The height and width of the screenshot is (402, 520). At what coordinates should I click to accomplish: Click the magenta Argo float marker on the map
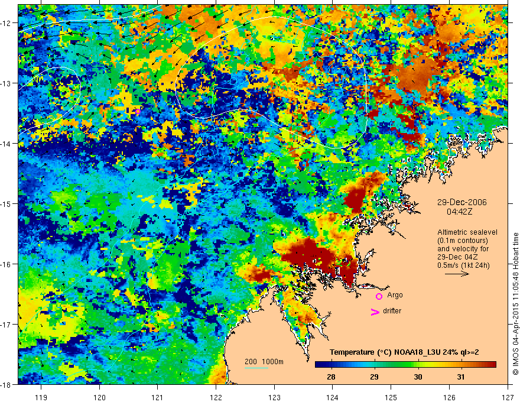(x=138, y=112)
